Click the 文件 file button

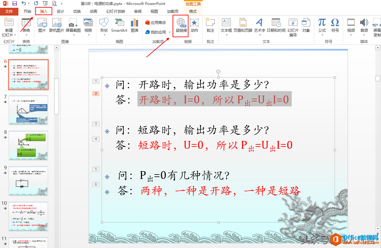(9, 12)
